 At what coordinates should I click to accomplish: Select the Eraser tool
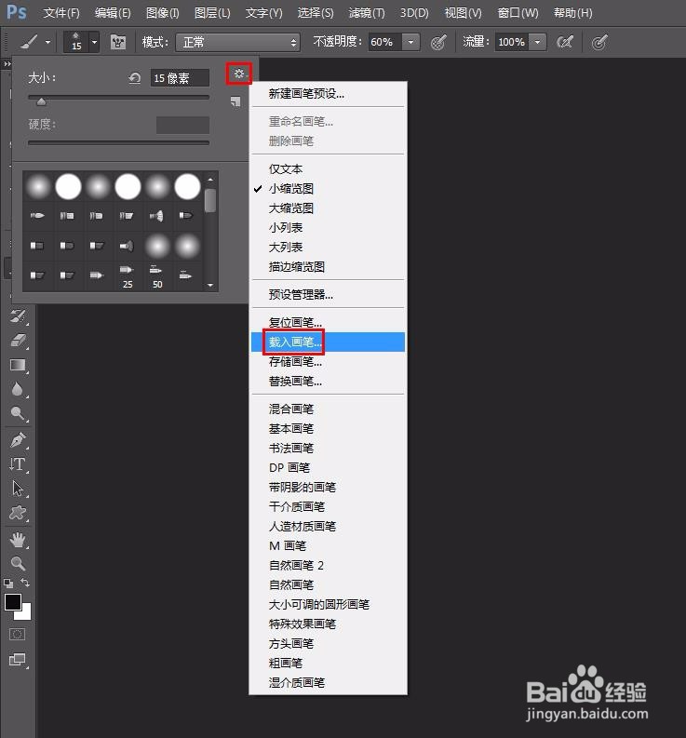(x=19, y=341)
